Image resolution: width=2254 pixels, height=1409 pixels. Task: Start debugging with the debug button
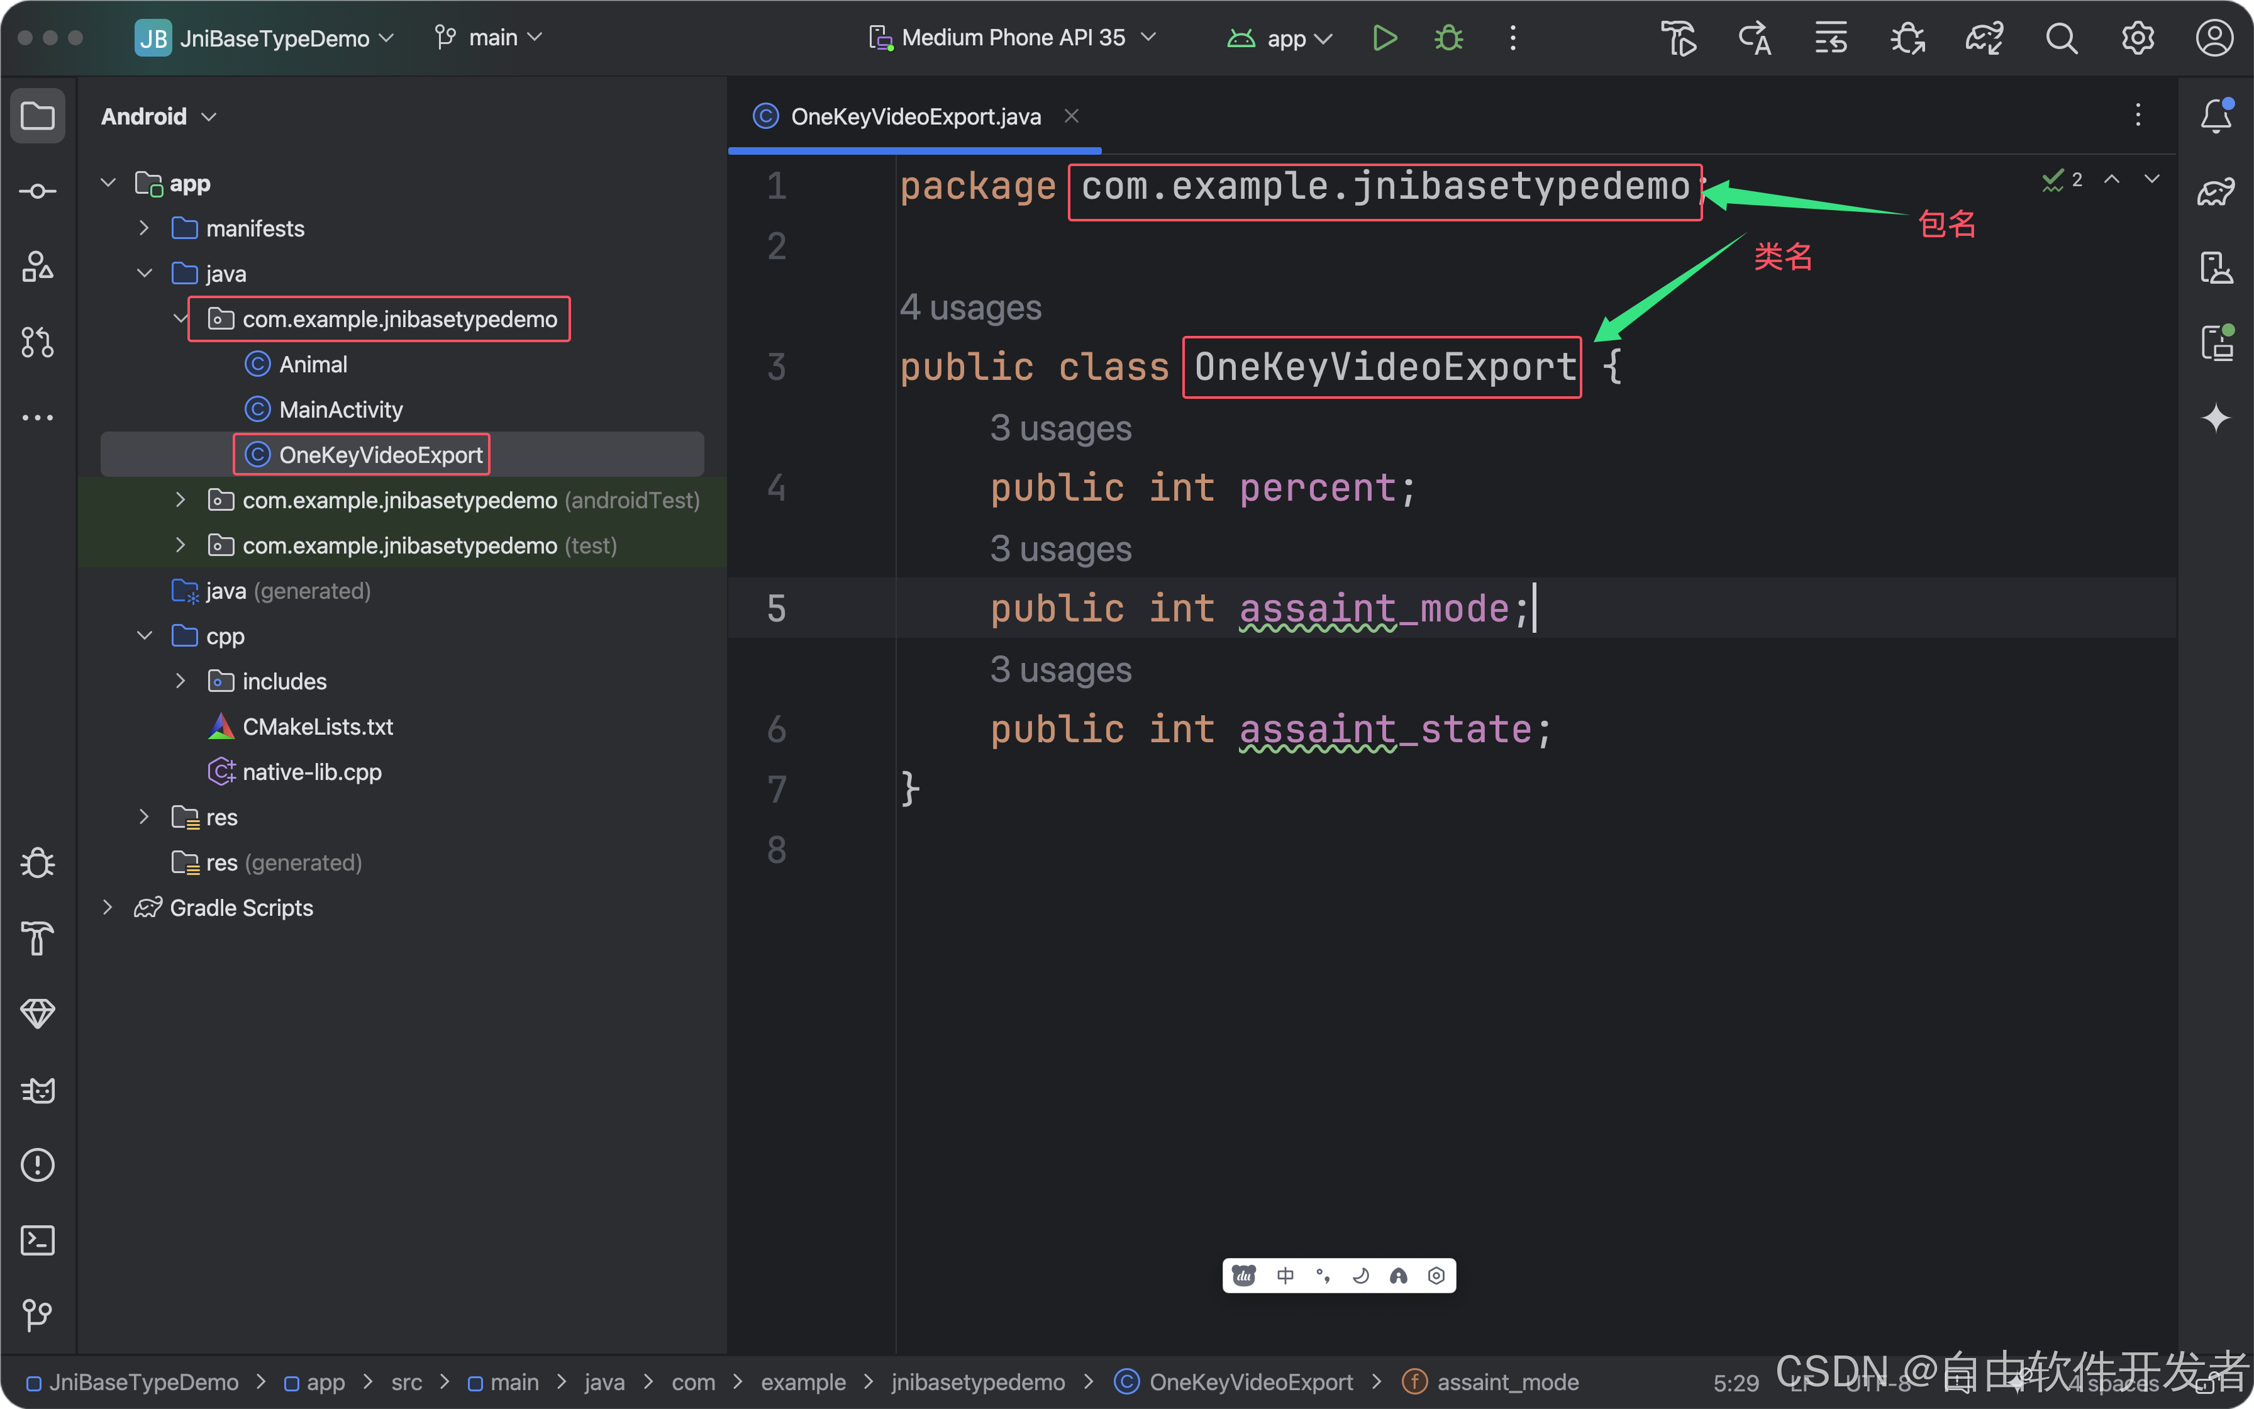click(x=1447, y=37)
